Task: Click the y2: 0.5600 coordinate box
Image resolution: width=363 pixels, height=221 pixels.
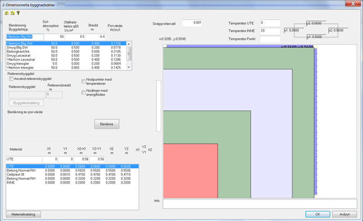Action: (x=316, y=23)
